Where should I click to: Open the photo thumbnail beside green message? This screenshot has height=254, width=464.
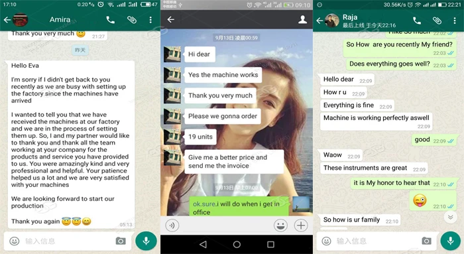[301, 204]
